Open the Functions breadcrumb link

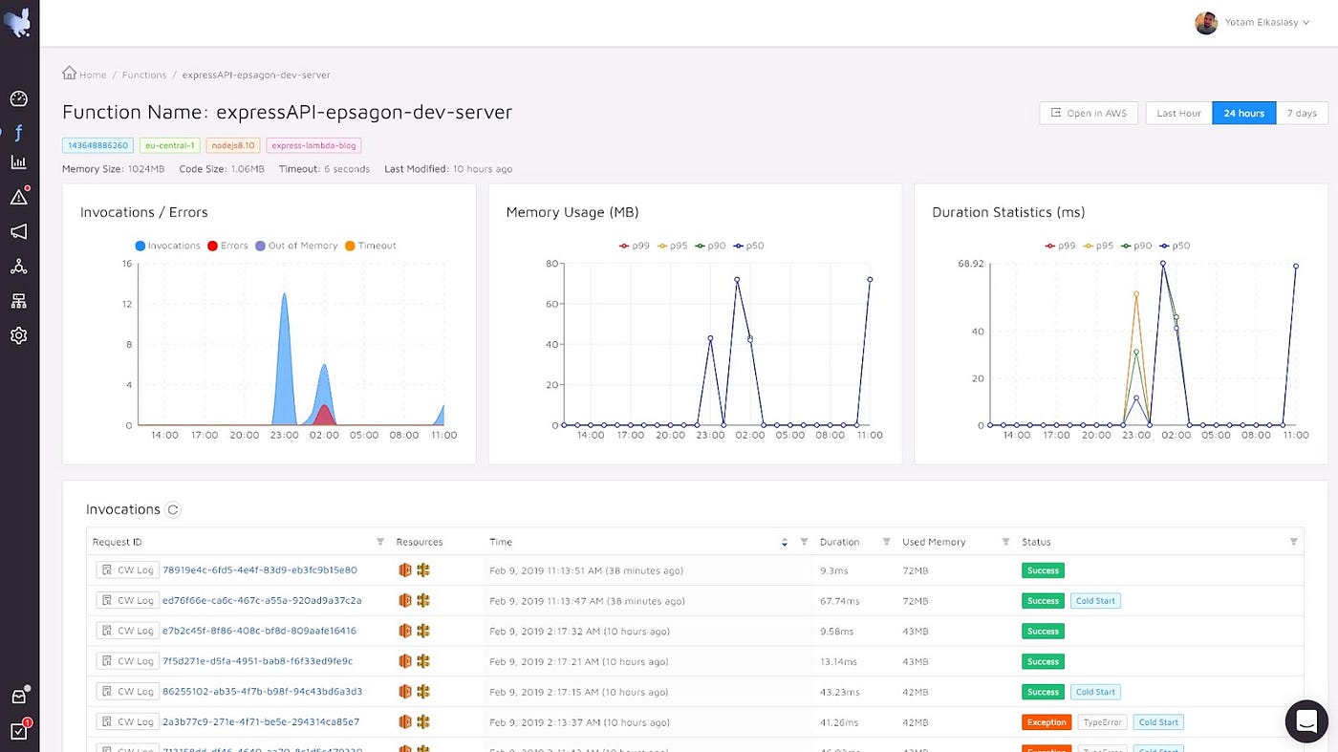143,75
